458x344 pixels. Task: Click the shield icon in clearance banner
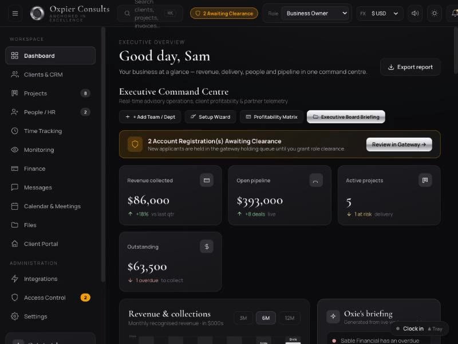(135, 144)
